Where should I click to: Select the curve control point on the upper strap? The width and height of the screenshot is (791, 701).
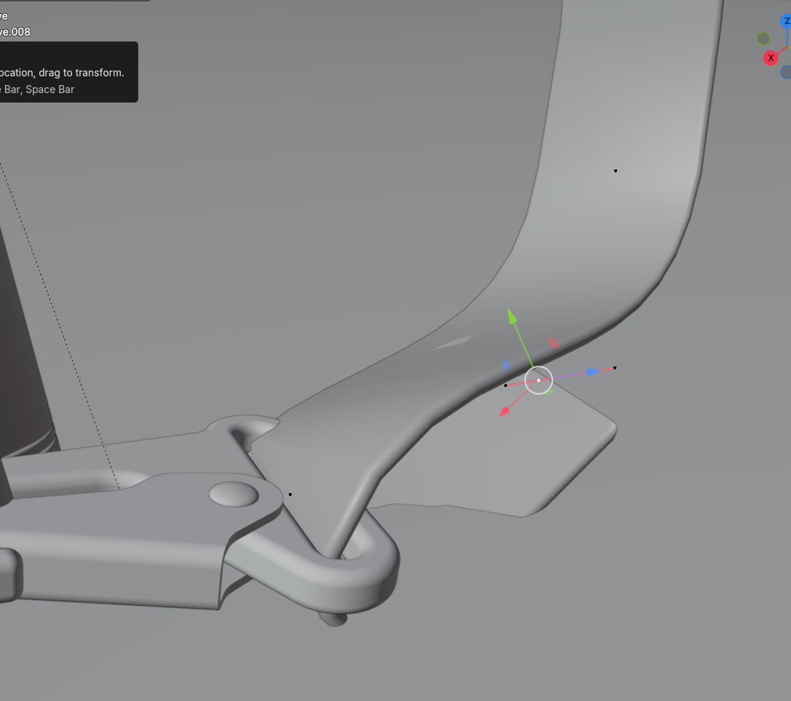(x=616, y=171)
